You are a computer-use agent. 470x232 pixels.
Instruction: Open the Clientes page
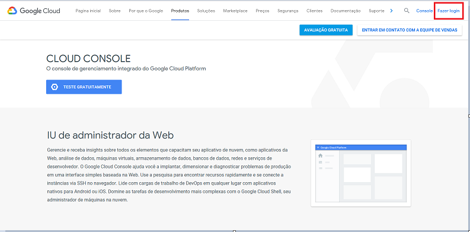[x=315, y=11]
